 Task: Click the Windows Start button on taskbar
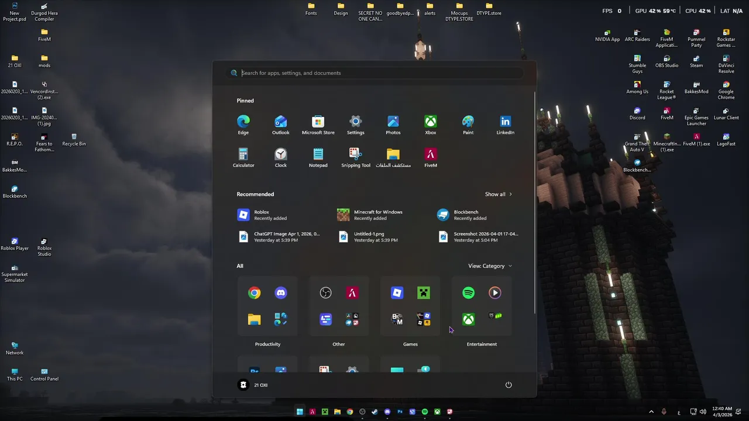point(300,412)
